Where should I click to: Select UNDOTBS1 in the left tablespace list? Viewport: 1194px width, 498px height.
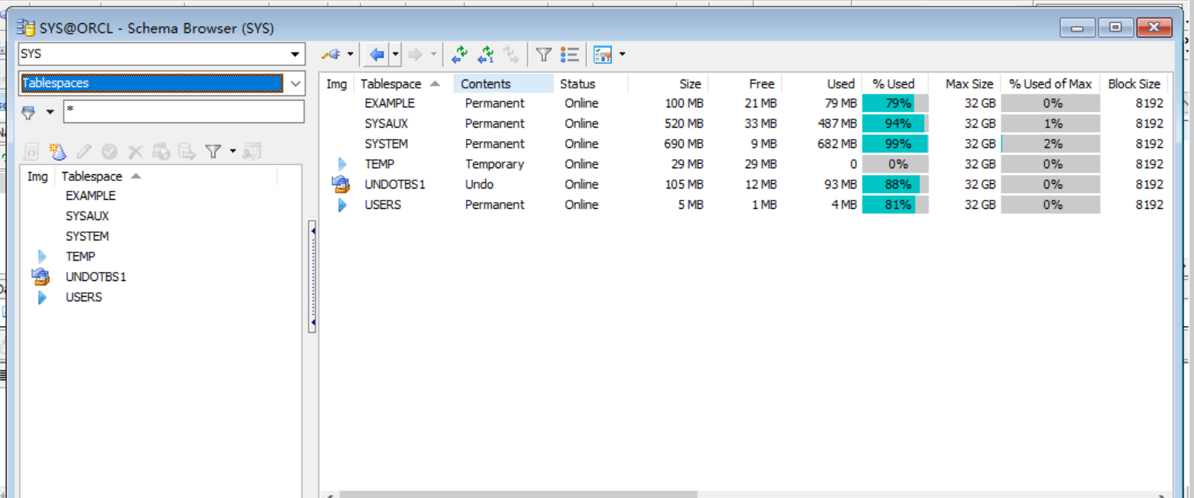coord(96,277)
